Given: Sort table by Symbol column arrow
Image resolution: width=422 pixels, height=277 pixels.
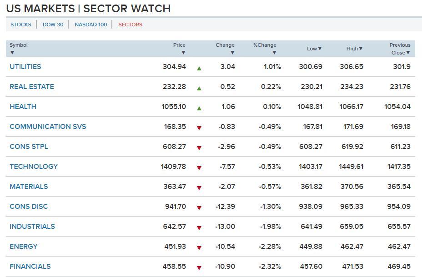Looking at the screenshot, I should click(12, 53).
